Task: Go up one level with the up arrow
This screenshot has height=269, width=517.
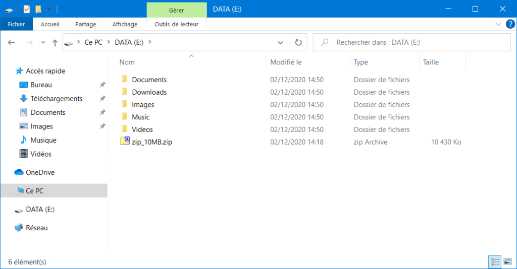Action: (55, 43)
